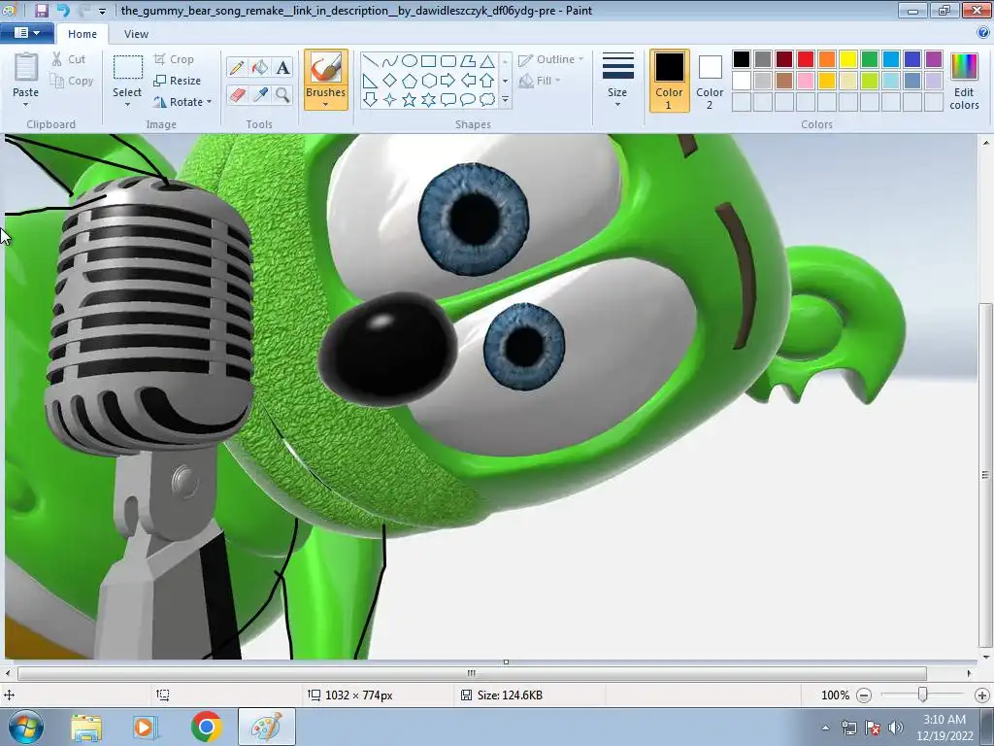Show hidden system tray icons
994x746 pixels.
click(825, 728)
